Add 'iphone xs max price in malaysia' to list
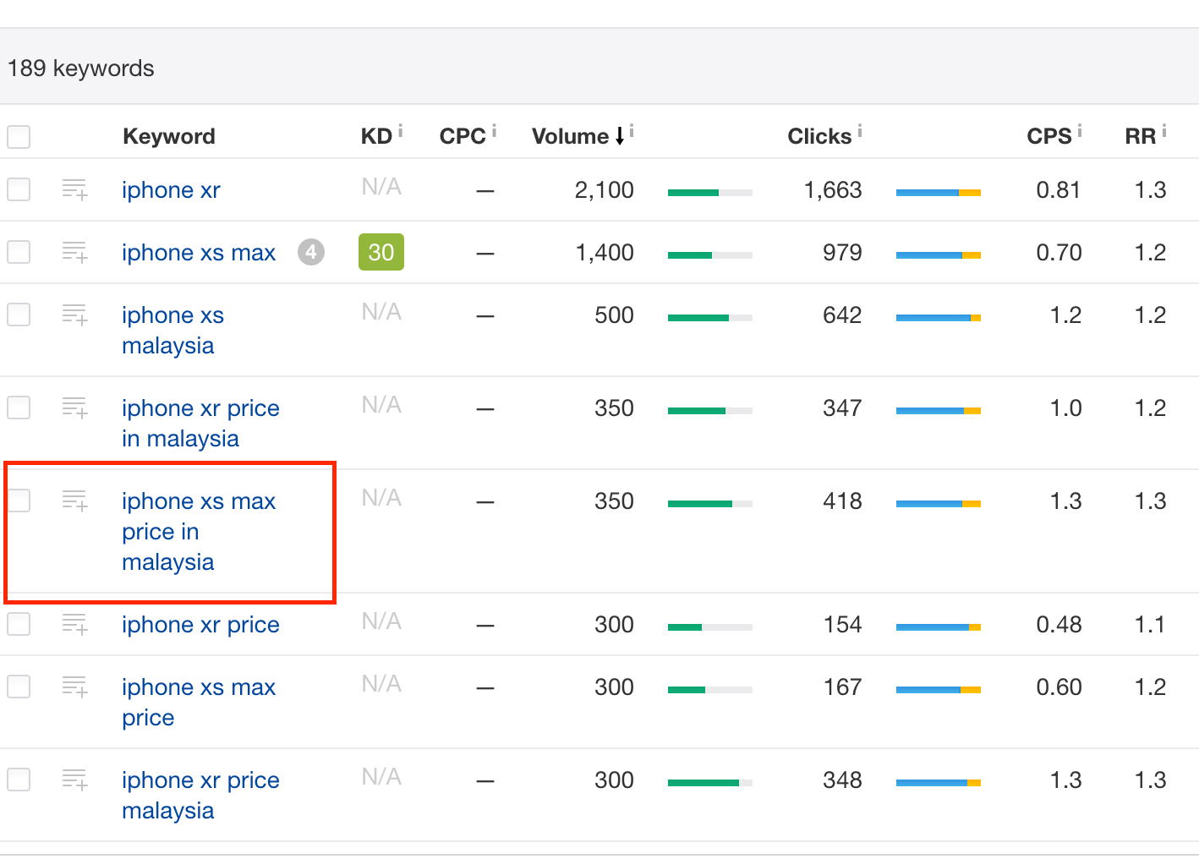The width and height of the screenshot is (1199, 859). point(74,501)
